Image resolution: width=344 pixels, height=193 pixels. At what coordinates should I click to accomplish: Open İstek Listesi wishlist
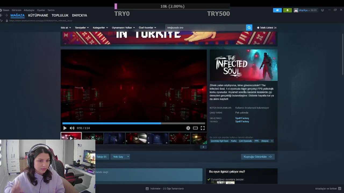point(267,28)
